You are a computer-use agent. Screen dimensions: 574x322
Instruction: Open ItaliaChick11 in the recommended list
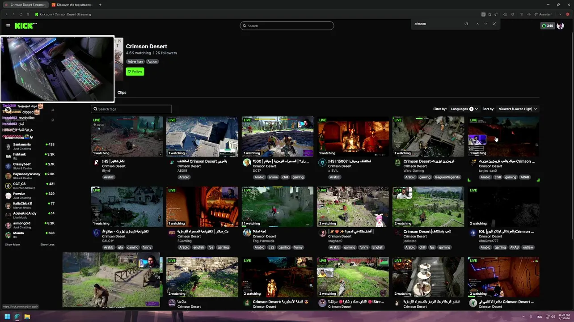click(x=29, y=205)
